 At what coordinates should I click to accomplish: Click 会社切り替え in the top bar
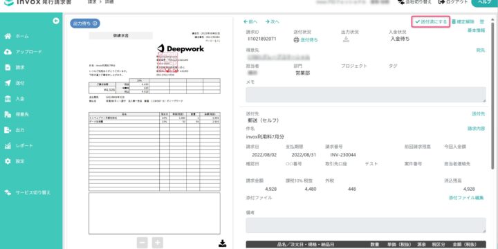tap(415, 2)
